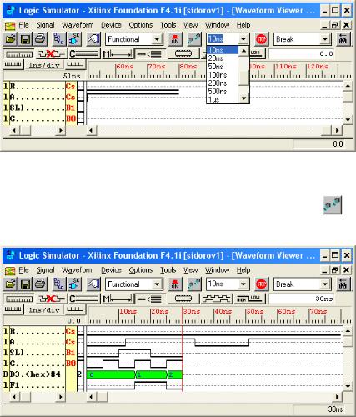Screen dimensions: 356x417
Task: Open the Options menu in bottom window
Action: [x=141, y=270]
